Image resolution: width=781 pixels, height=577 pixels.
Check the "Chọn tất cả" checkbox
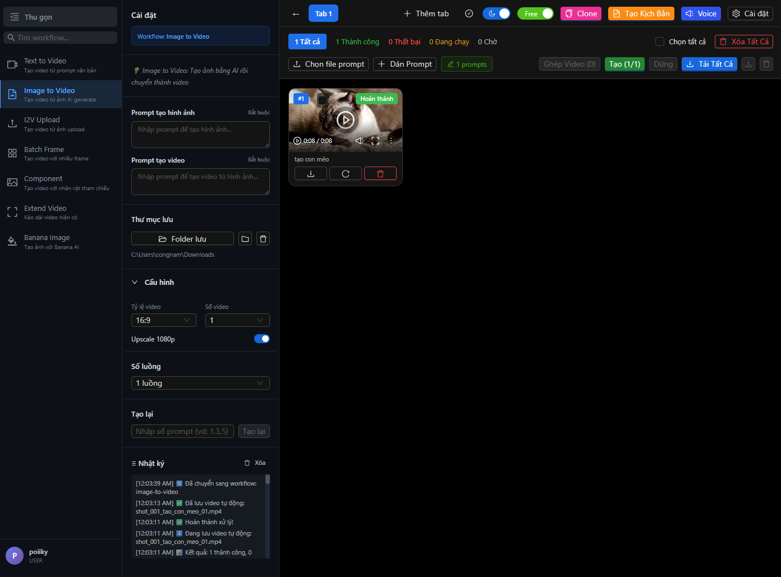coord(660,41)
